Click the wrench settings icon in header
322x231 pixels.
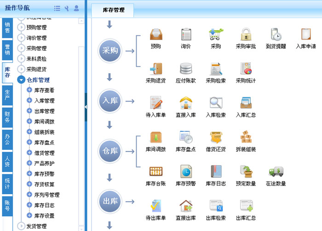pyautogui.click(x=67, y=8)
